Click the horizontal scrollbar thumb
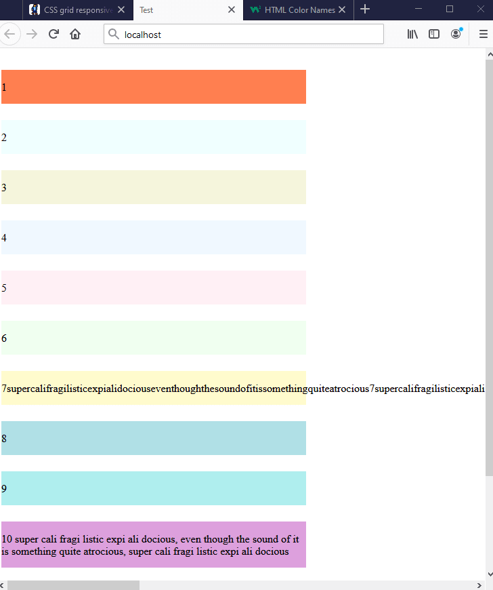 pos(73,585)
